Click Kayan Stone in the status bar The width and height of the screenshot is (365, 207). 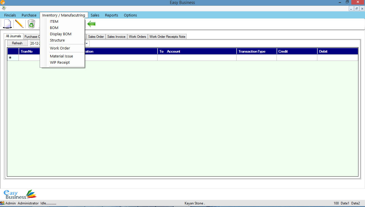tap(195, 203)
